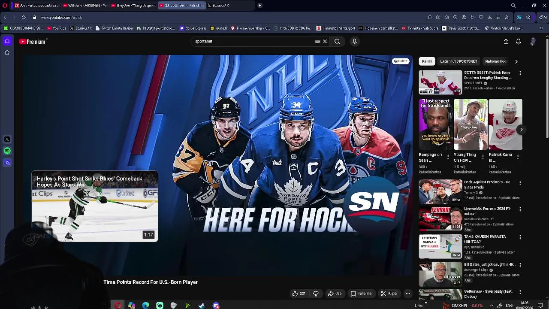Open options for Dads Against Predators video
549x309 pixels.
pos(520,183)
